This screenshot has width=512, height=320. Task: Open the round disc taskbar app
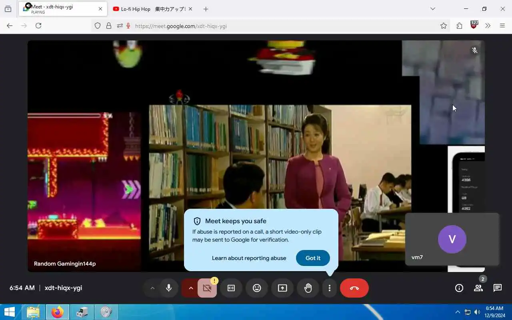[106, 312]
